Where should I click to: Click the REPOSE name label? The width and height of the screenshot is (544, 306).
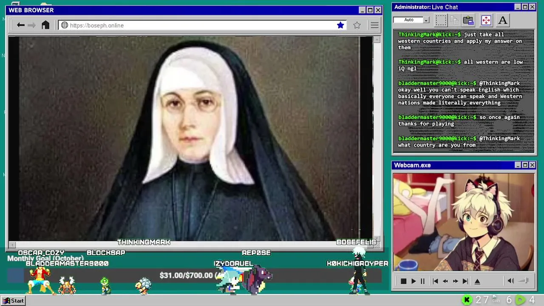tap(256, 252)
